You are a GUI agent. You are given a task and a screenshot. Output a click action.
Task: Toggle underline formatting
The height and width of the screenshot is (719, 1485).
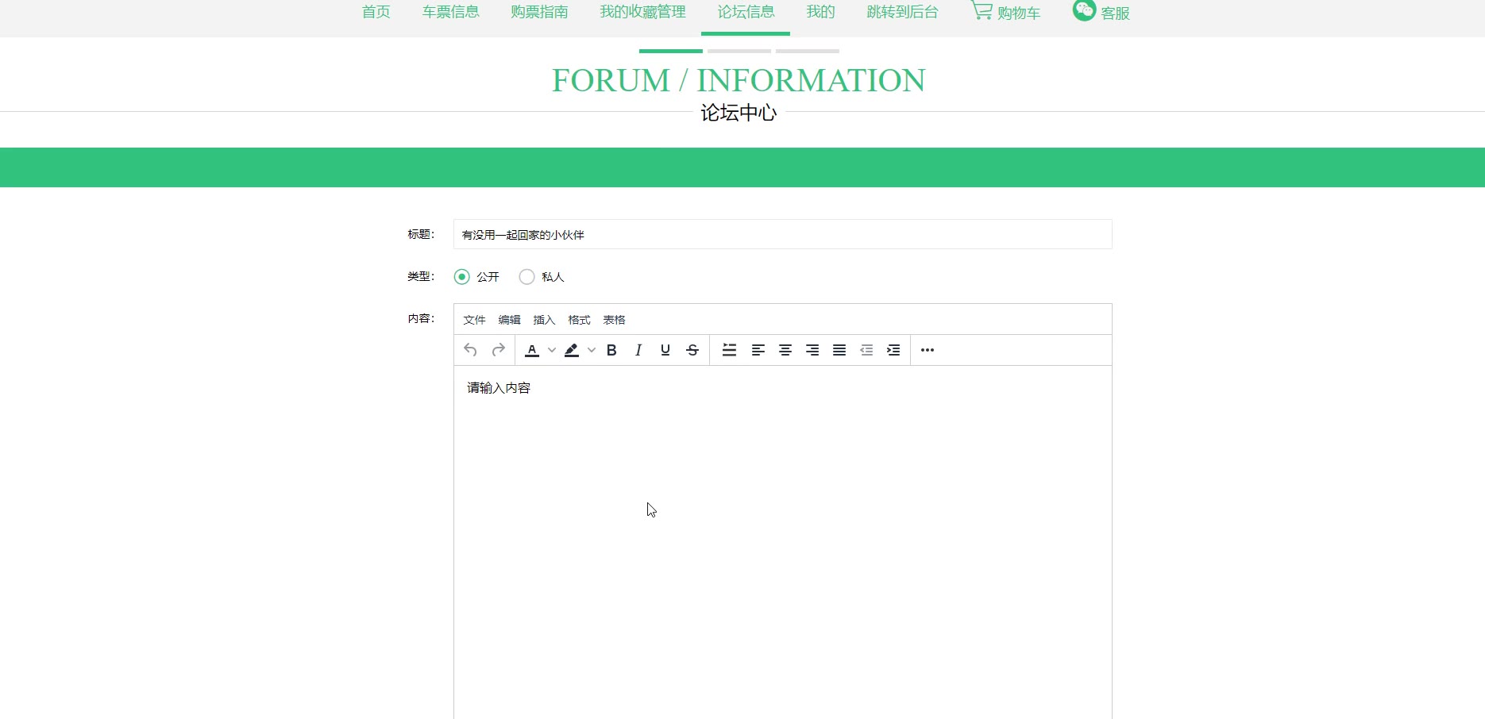[x=665, y=350]
